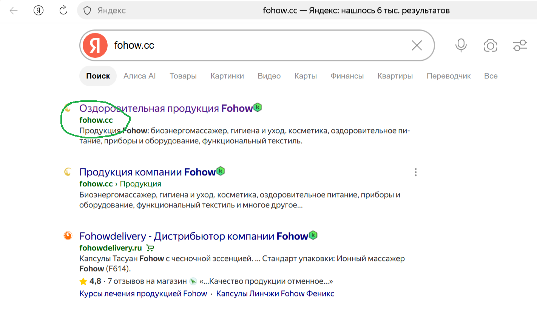The image size is (537, 318).
Task: Expand the Все services tab
Action: [491, 76]
